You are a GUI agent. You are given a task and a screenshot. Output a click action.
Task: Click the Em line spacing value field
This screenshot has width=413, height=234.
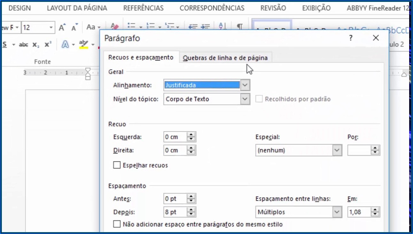[x=360, y=212]
